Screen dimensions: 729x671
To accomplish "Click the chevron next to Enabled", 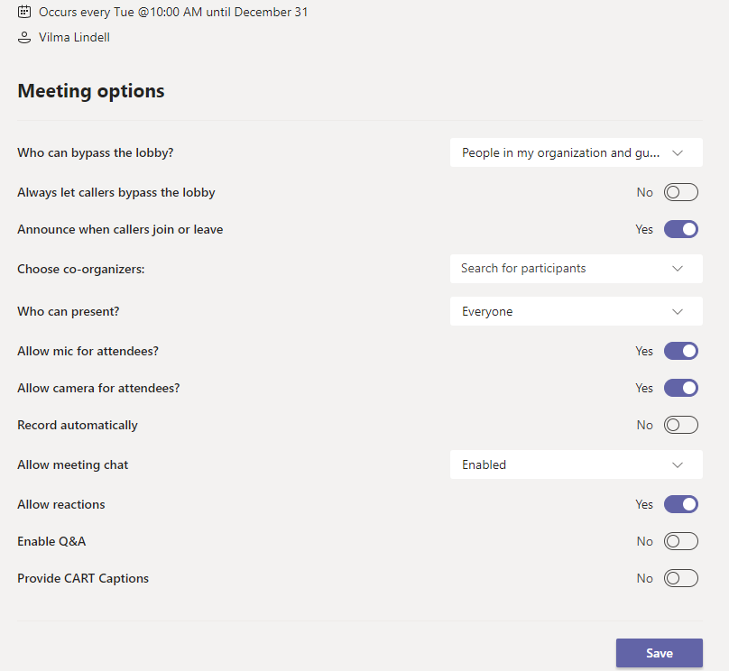I will (x=678, y=464).
